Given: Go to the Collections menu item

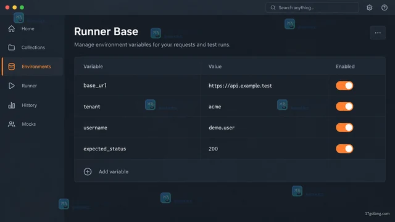Looking at the screenshot, I should [32, 47].
